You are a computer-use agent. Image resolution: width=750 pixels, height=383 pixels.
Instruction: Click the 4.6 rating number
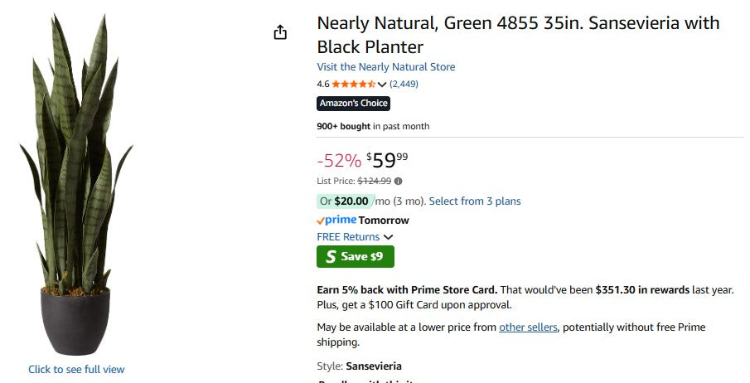pos(323,84)
